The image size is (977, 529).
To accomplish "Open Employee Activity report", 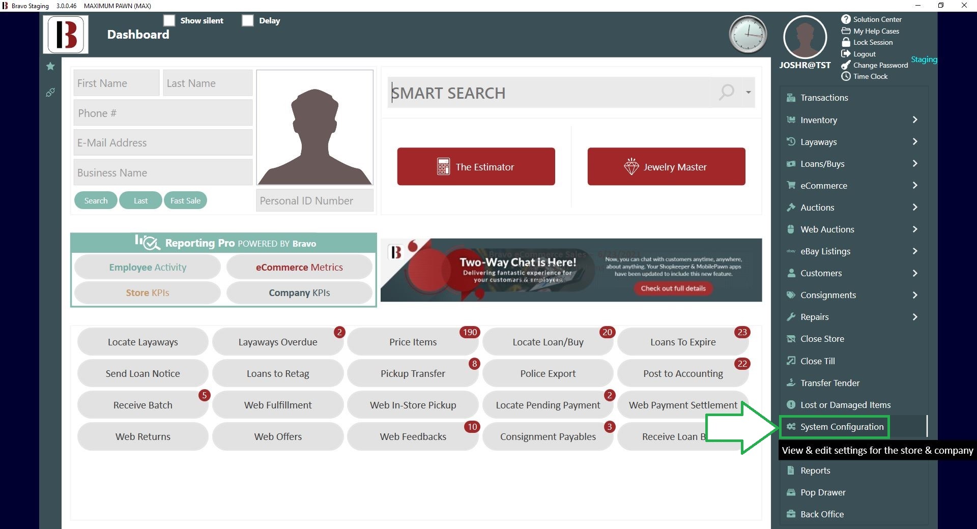I will [x=148, y=267].
